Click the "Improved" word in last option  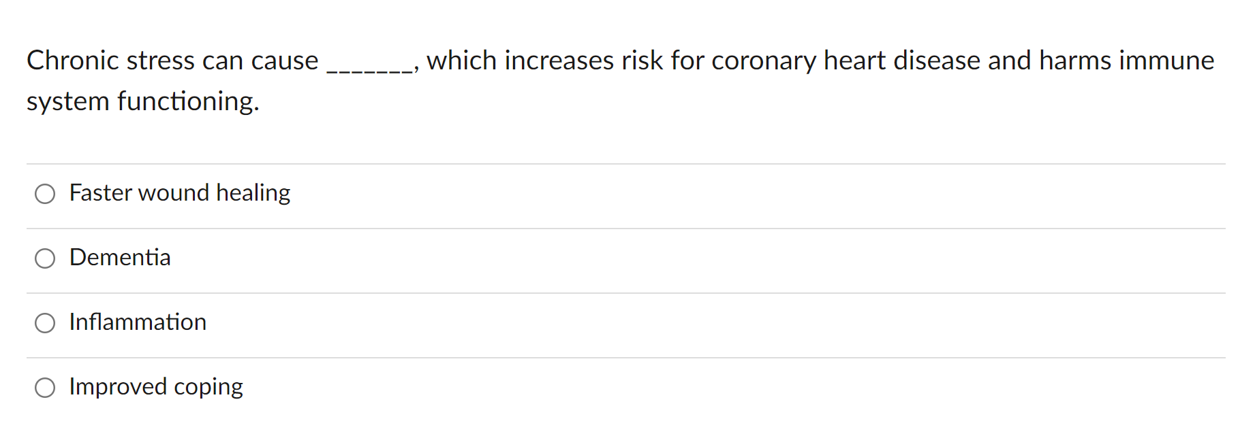117,386
